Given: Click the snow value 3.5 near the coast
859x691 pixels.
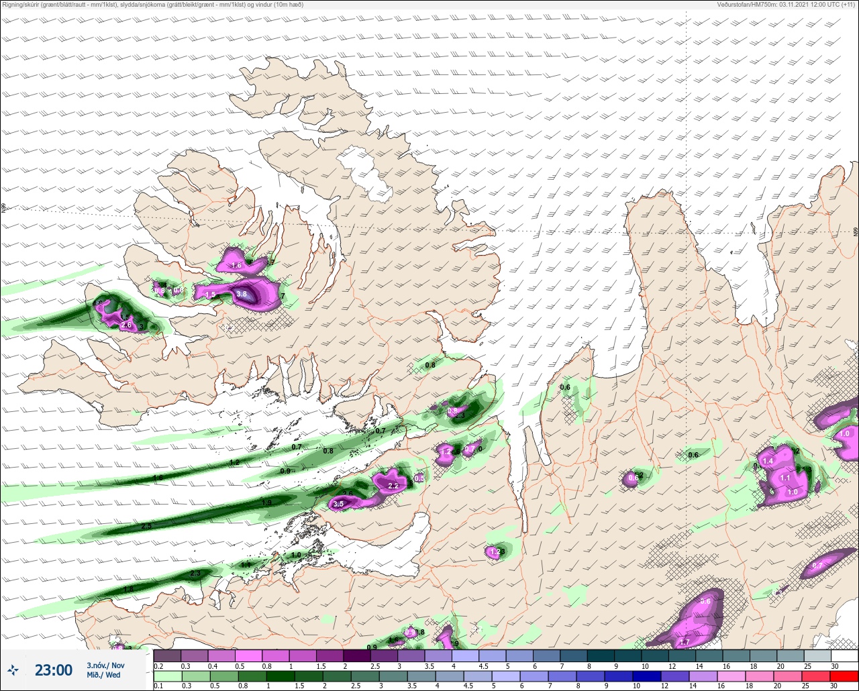Looking at the screenshot, I should 338,504.
